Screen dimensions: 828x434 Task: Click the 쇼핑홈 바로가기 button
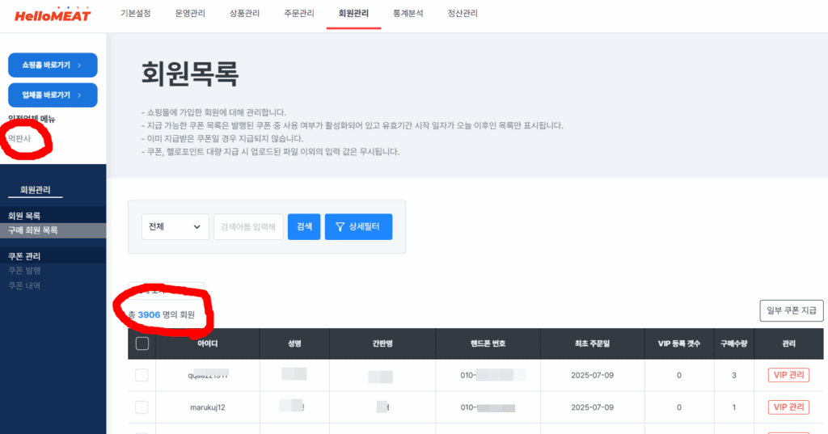53,65
